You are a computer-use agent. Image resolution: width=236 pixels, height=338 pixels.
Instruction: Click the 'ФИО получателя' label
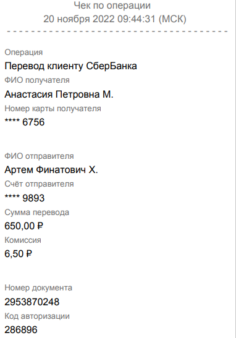tap(37, 80)
